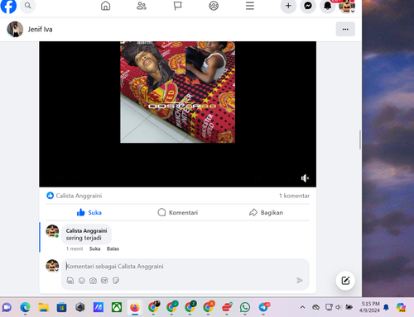
Task: Open Messenger chats icon
Action: [308, 6]
